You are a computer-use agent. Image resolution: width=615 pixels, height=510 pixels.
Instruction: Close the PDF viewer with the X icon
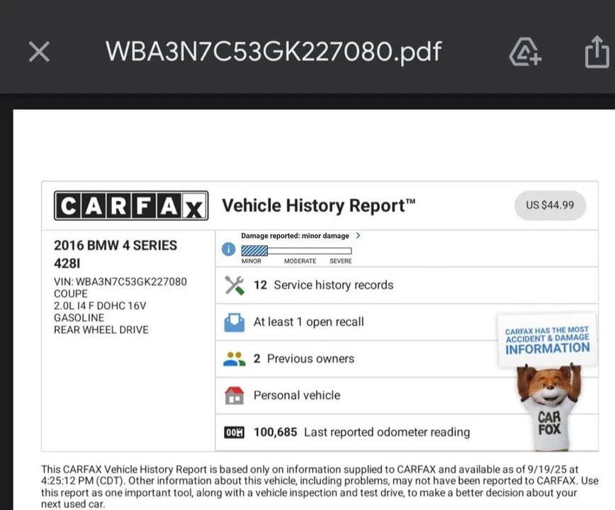pyautogui.click(x=39, y=52)
